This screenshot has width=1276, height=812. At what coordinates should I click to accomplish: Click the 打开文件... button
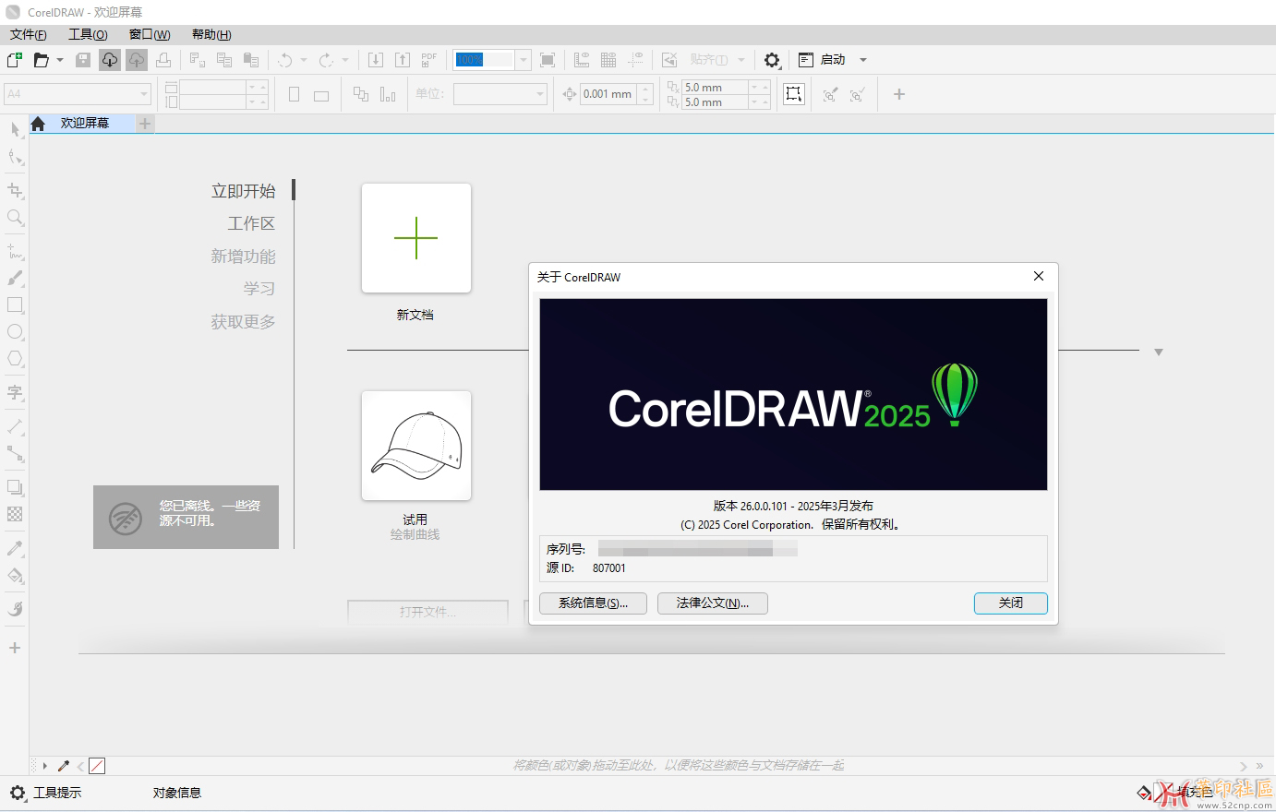point(427,612)
